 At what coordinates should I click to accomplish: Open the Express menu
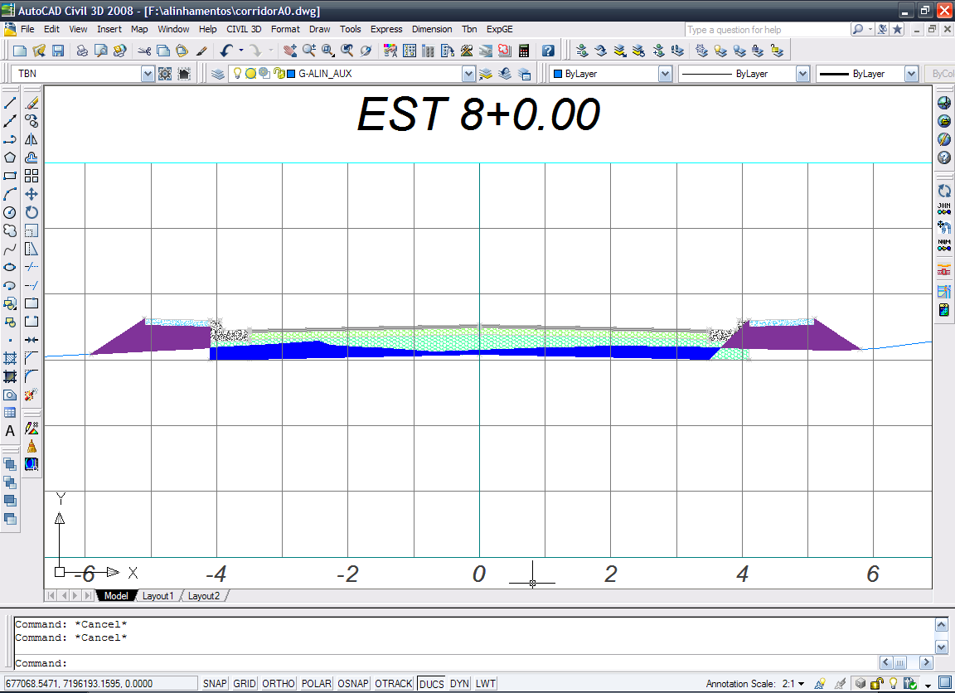tap(386, 29)
